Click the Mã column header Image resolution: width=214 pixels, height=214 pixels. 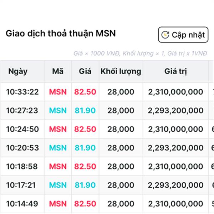coord(58,71)
